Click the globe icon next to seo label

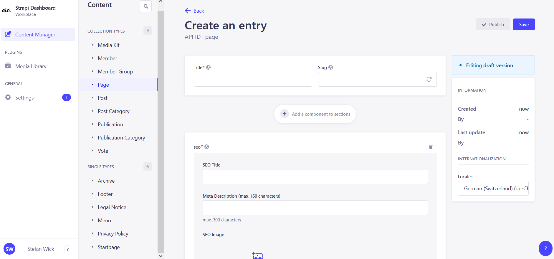(x=207, y=147)
